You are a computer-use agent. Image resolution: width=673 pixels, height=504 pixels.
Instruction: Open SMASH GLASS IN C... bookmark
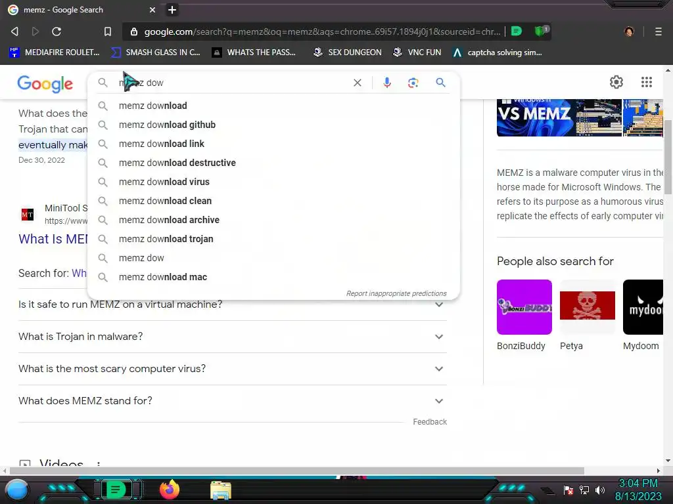(155, 52)
